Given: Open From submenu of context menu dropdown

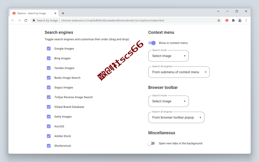Looking at the screenshot, I should pos(179,72).
